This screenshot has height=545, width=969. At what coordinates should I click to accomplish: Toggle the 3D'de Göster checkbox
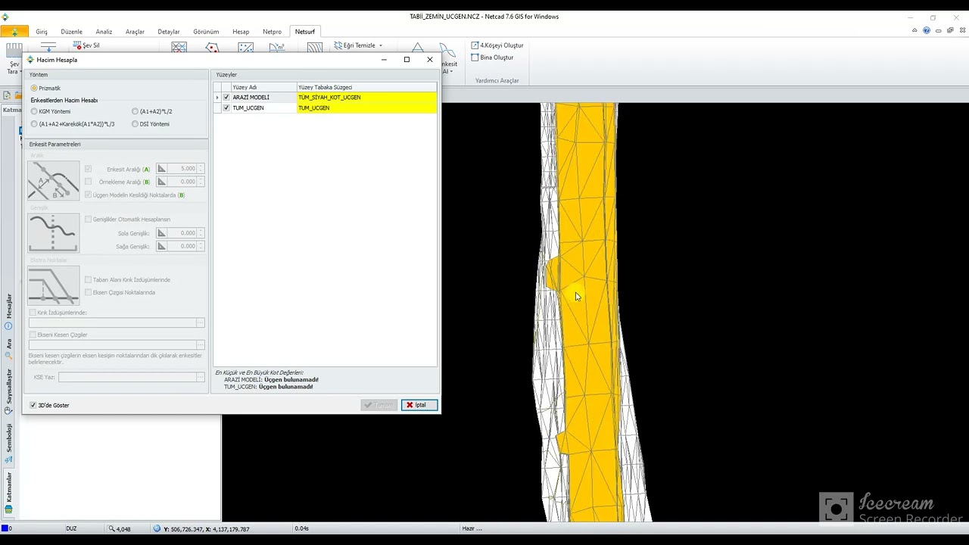33,405
